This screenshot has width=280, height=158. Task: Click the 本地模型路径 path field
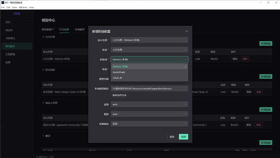click(x=149, y=88)
